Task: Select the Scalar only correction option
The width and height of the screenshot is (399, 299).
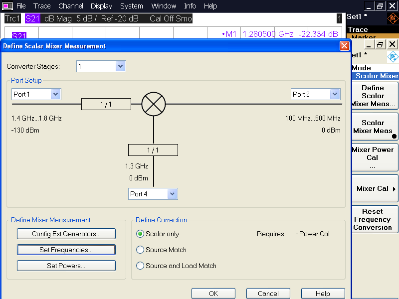Action: [141, 234]
